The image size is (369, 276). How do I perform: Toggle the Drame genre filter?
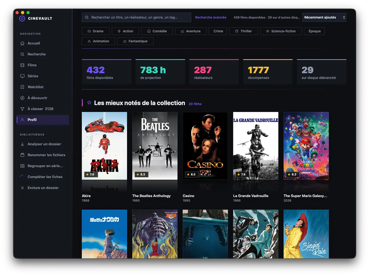[x=95, y=31]
